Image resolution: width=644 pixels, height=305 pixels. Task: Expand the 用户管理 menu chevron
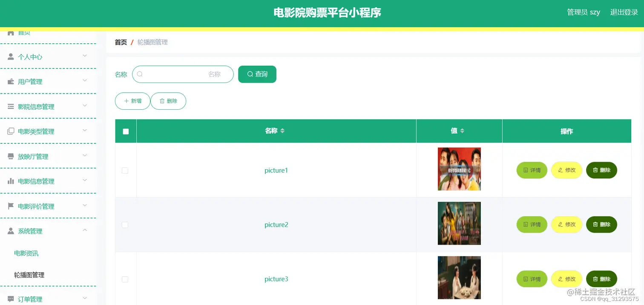pos(85,80)
